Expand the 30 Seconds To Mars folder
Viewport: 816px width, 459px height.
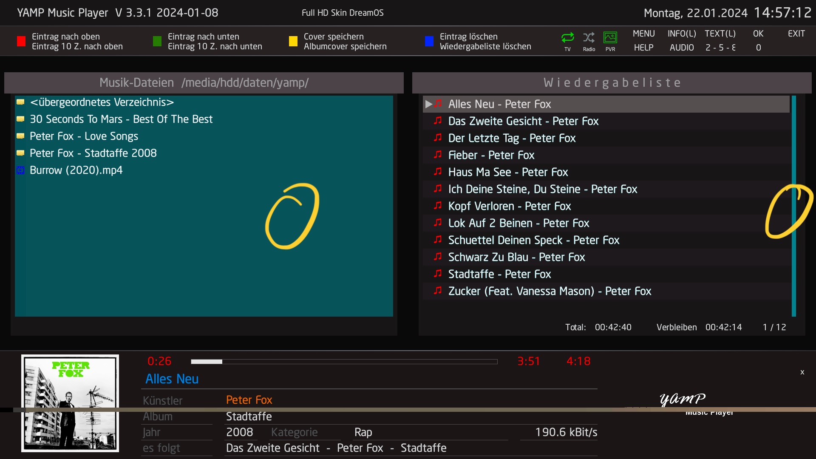(121, 119)
